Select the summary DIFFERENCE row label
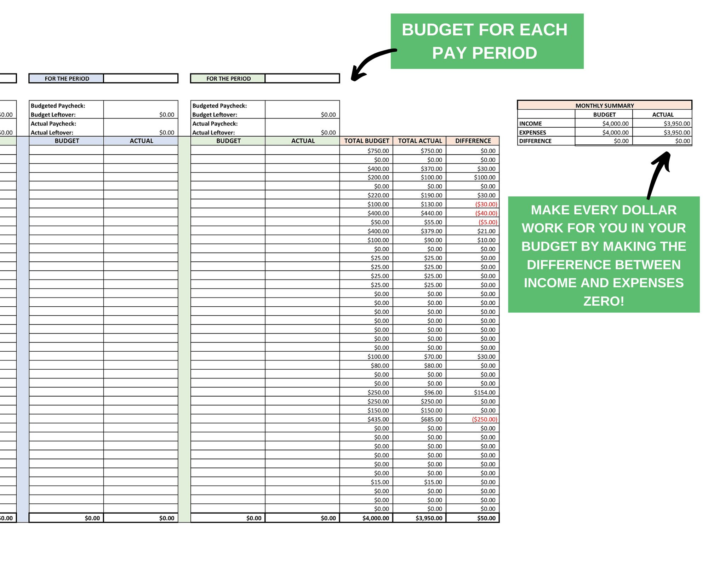708x566 pixels. [x=546, y=141]
